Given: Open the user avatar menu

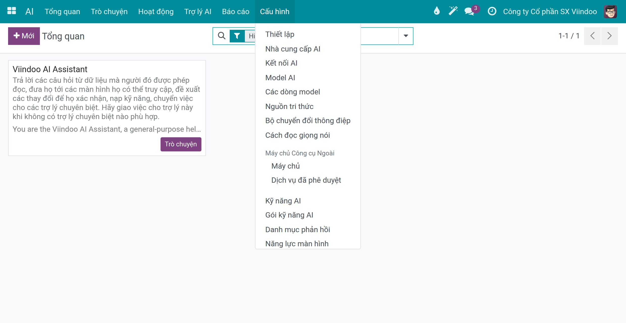Looking at the screenshot, I should click(610, 11).
